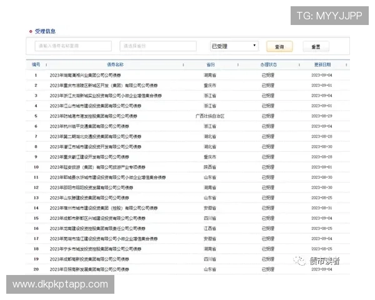Open row 3 浙江 small-business collective bond
This screenshot has width=375, height=300.
point(106,96)
